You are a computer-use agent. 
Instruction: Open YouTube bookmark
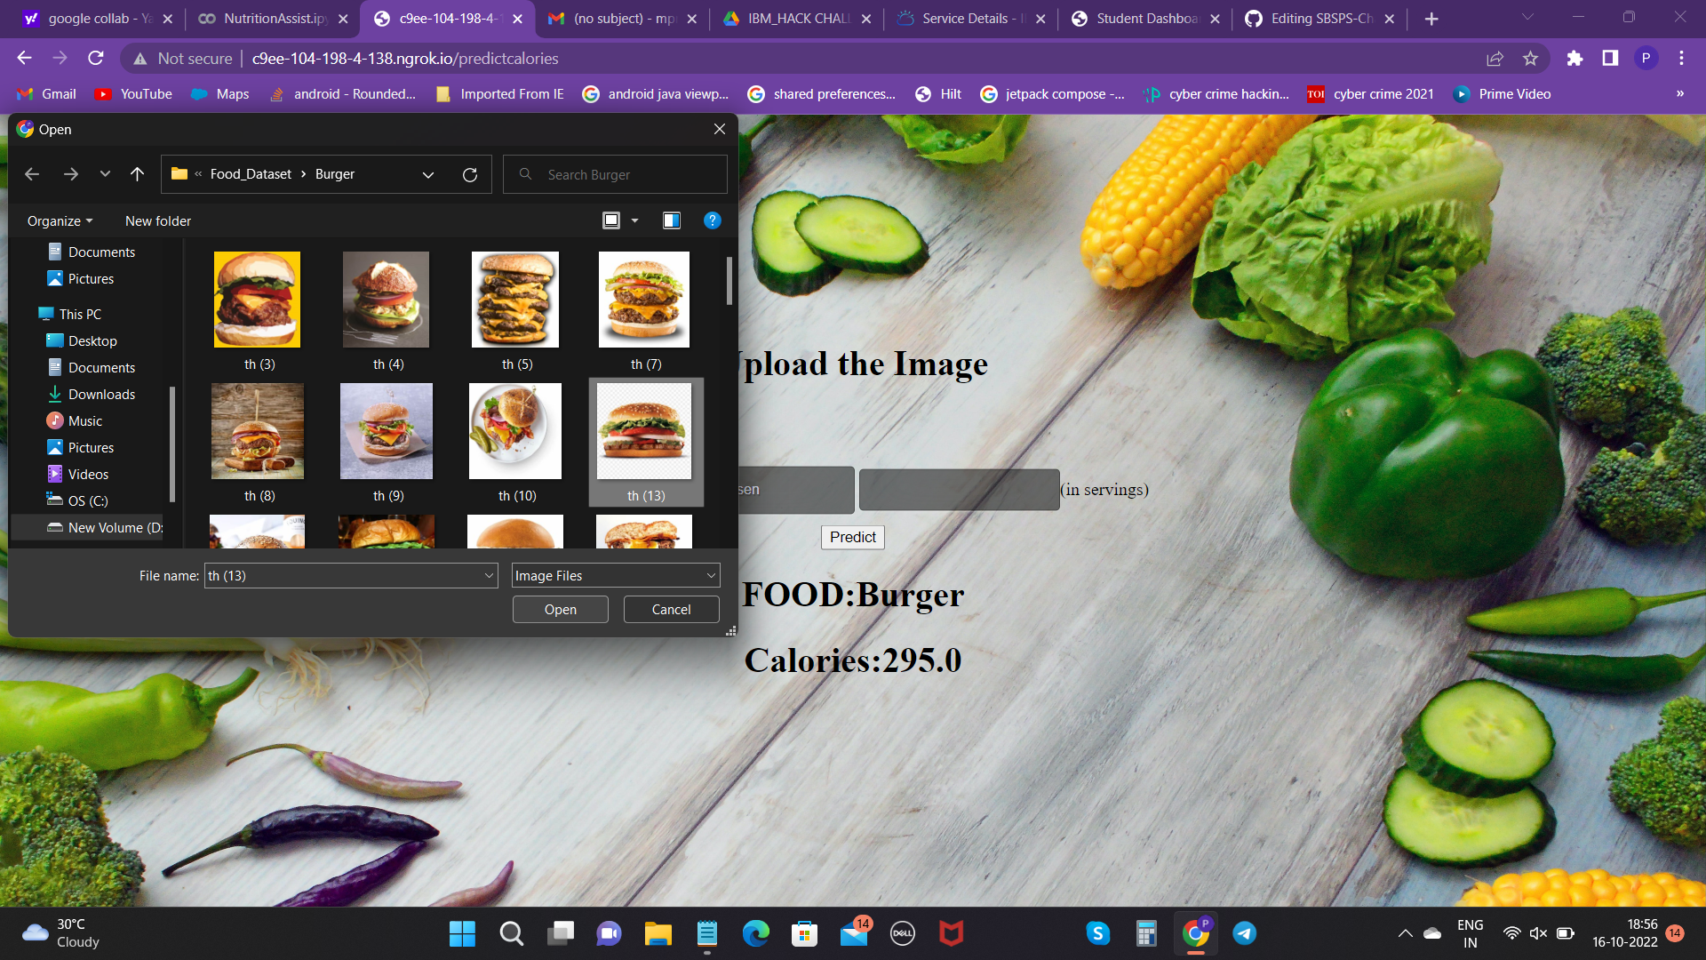pos(134,94)
